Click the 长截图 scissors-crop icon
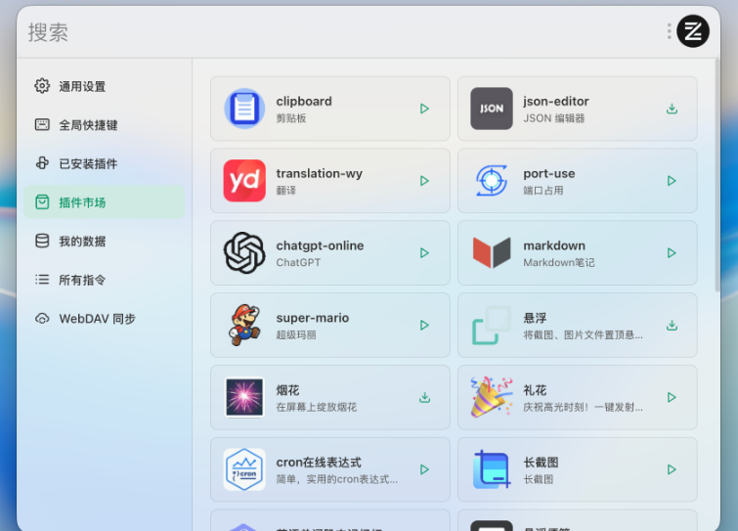This screenshot has height=531, width=738. tap(492, 469)
